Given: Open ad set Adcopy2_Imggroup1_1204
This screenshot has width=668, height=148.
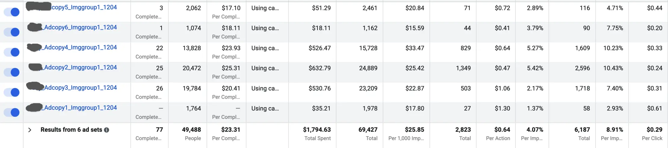Looking at the screenshot, I should (80, 67).
